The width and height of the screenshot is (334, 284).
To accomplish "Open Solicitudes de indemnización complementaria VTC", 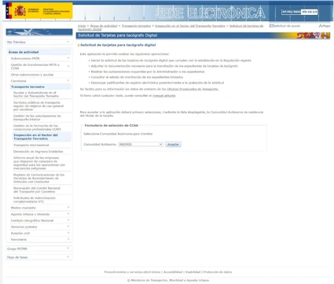I will click(x=35, y=200).
